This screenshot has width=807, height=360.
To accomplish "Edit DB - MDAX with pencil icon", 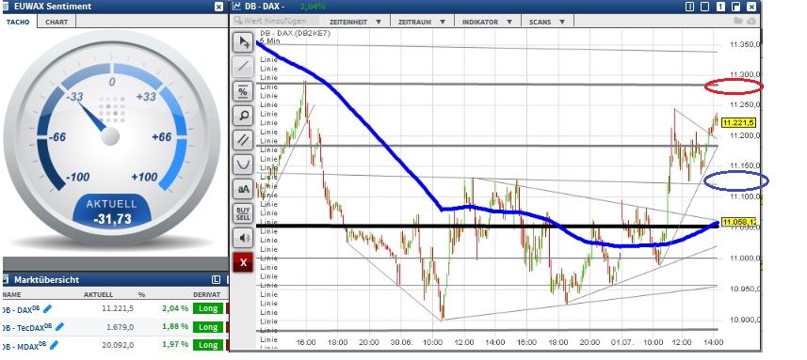I will [x=54, y=345].
